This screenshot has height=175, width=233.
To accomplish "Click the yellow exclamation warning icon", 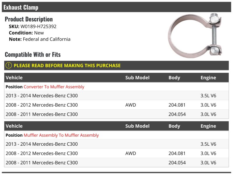I will coord(9,65).
